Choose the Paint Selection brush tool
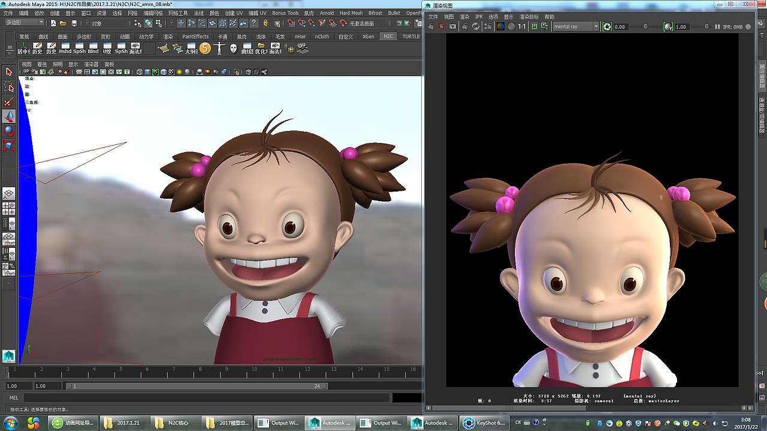The height and width of the screenshot is (431, 767). (x=9, y=102)
